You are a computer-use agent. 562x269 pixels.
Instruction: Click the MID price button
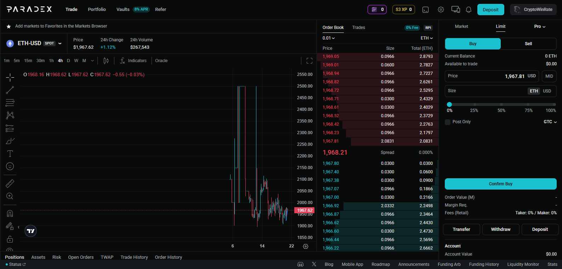click(x=549, y=76)
